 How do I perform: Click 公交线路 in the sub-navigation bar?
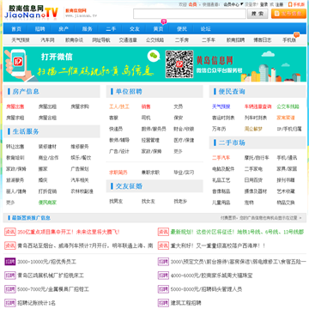(x=154, y=40)
